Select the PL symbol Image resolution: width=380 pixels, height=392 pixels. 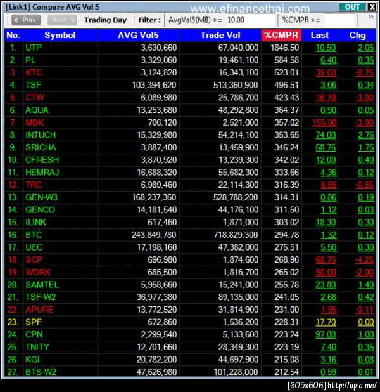30,60
